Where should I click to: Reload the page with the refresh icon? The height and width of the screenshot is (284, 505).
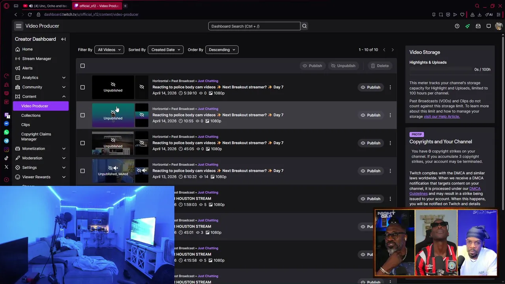(x=30, y=15)
